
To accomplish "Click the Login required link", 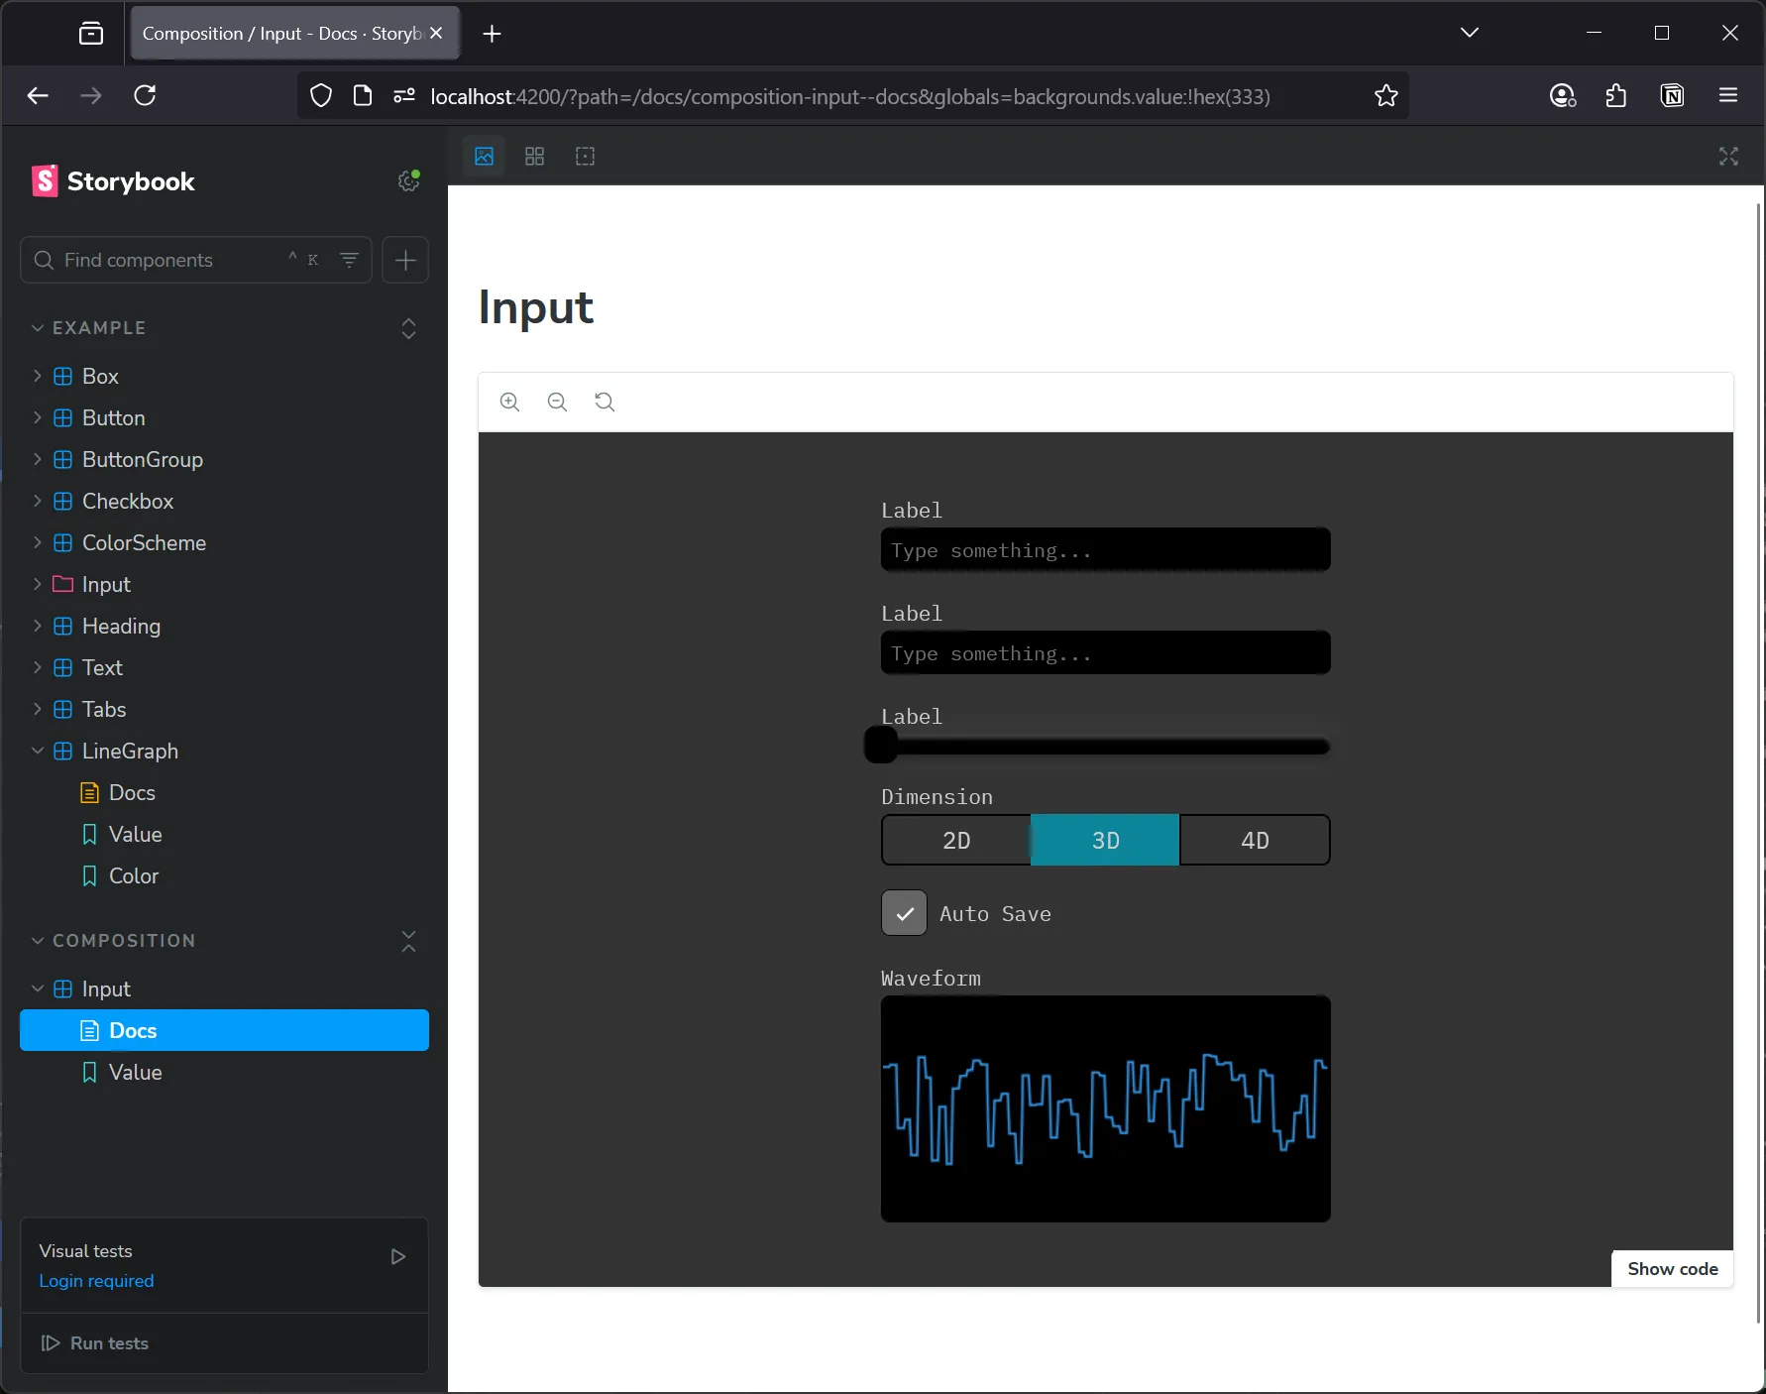I will [x=96, y=1281].
